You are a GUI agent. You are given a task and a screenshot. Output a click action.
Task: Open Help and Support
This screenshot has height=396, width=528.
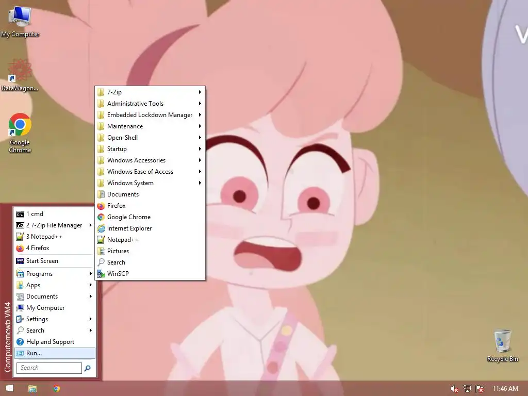[54, 342]
